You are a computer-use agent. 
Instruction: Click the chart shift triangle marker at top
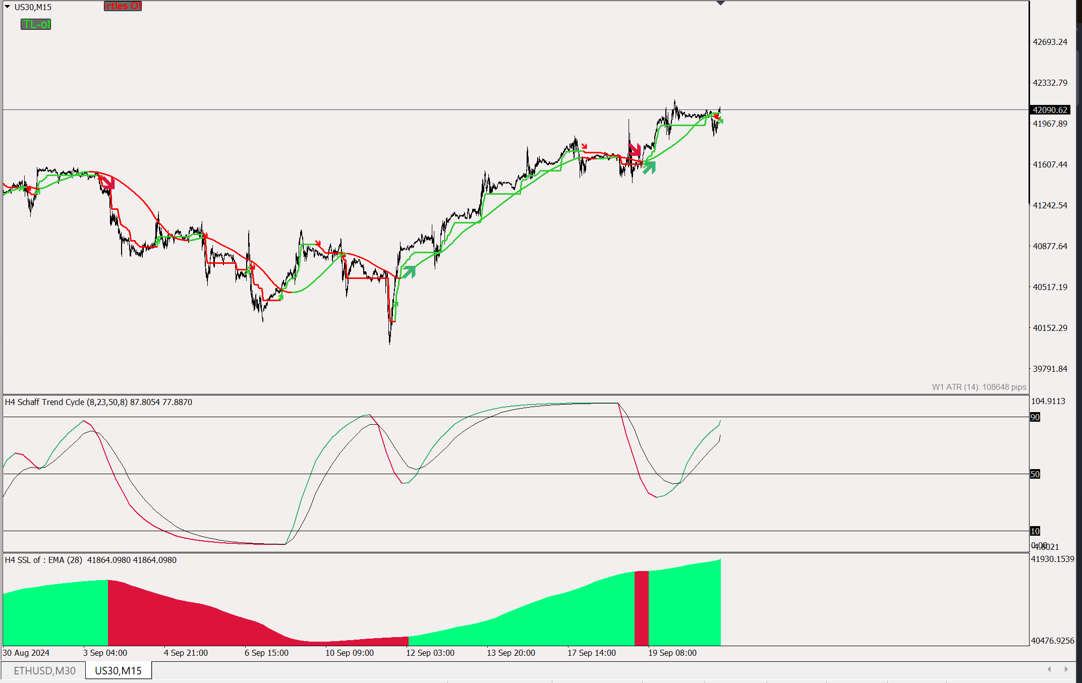click(x=720, y=3)
